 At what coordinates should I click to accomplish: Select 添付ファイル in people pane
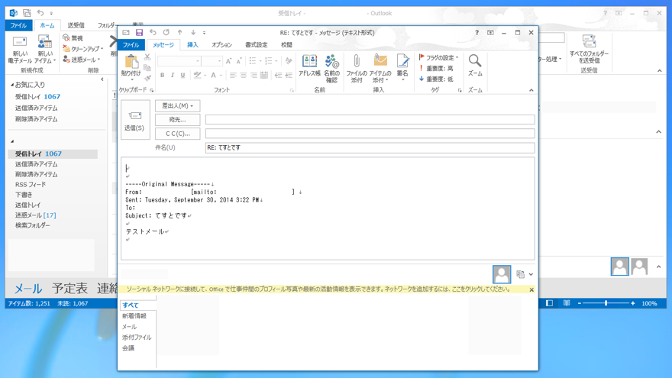point(137,338)
